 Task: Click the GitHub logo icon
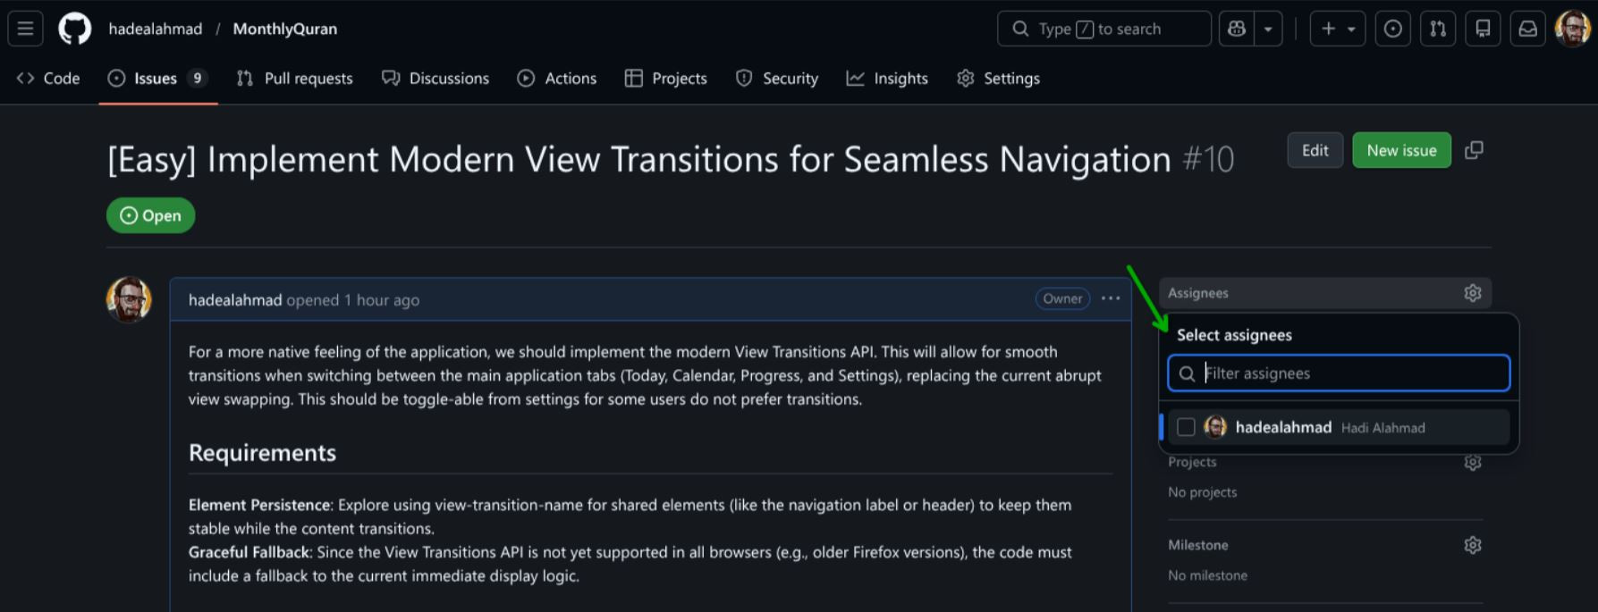tap(74, 29)
